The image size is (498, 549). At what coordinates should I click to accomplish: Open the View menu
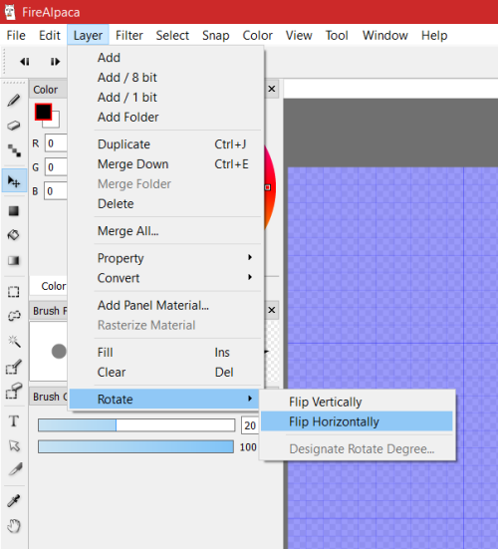click(x=299, y=35)
